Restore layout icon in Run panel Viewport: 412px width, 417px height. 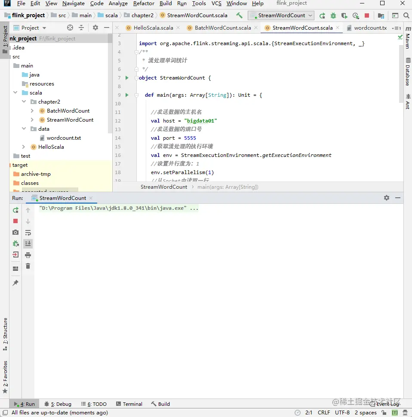coord(15,269)
